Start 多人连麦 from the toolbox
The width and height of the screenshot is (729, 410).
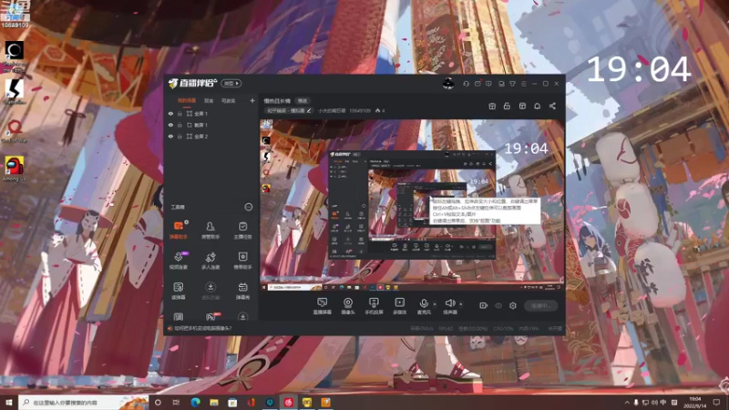pyautogui.click(x=210, y=261)
